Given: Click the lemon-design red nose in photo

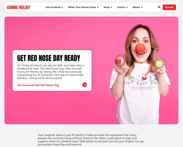Looking at the screenshot, I should point(159,64).
